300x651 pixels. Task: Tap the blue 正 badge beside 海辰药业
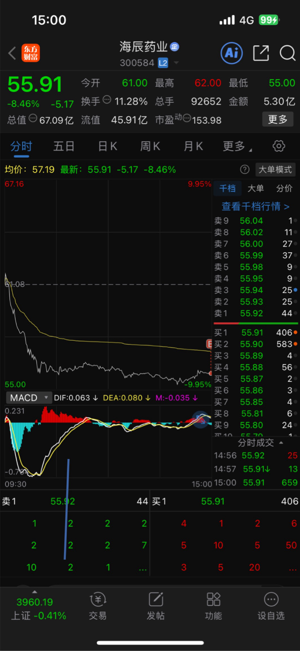[175, 47]
